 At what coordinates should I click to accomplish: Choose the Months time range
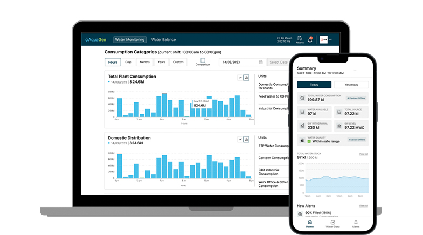click(145, 62)
